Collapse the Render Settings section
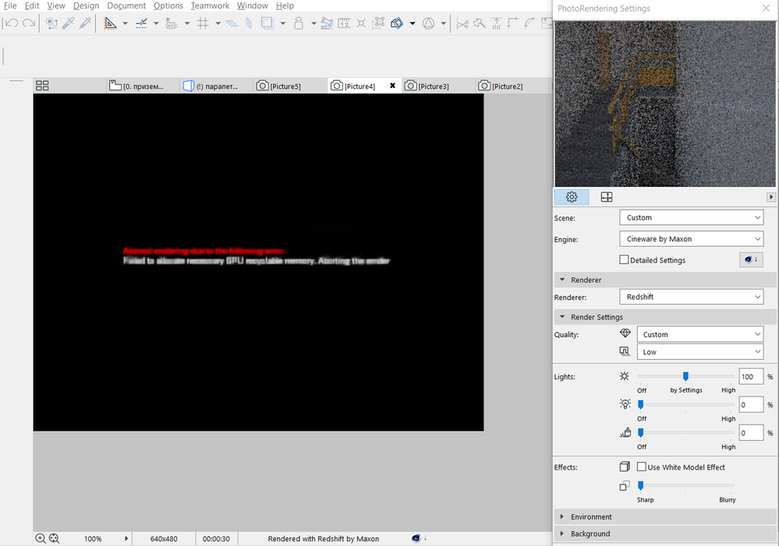This screenshot has width=779, height=546. point(596,317)
